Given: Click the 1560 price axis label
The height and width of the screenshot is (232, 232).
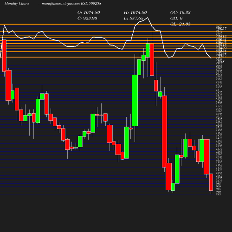Looking at the screenshot, I should click(219, 122).
